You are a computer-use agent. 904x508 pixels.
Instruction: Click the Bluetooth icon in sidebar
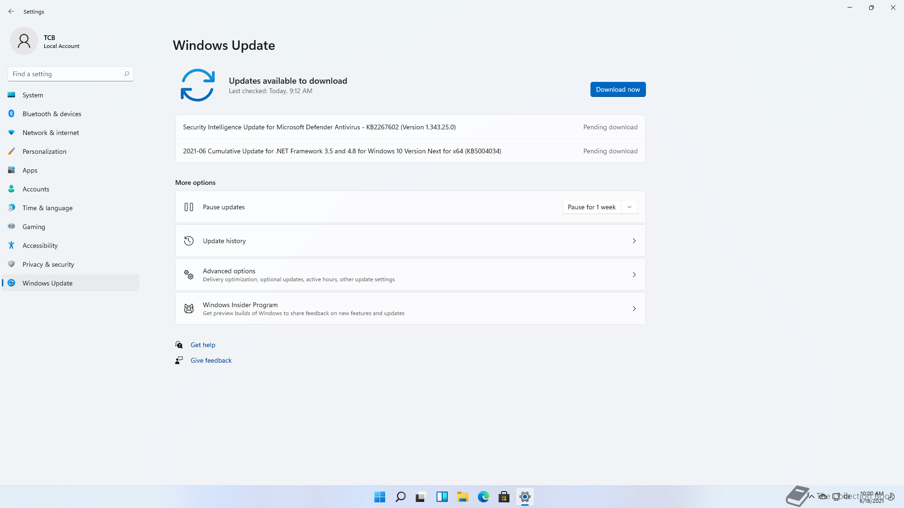tap(11, 114)
